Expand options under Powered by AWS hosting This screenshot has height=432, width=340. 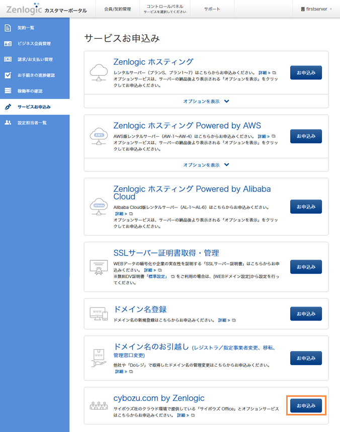click(x=206, y=165)
